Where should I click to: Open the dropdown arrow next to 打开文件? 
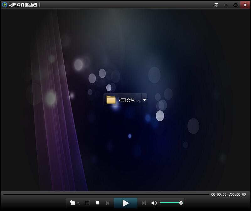pos(144,100)
